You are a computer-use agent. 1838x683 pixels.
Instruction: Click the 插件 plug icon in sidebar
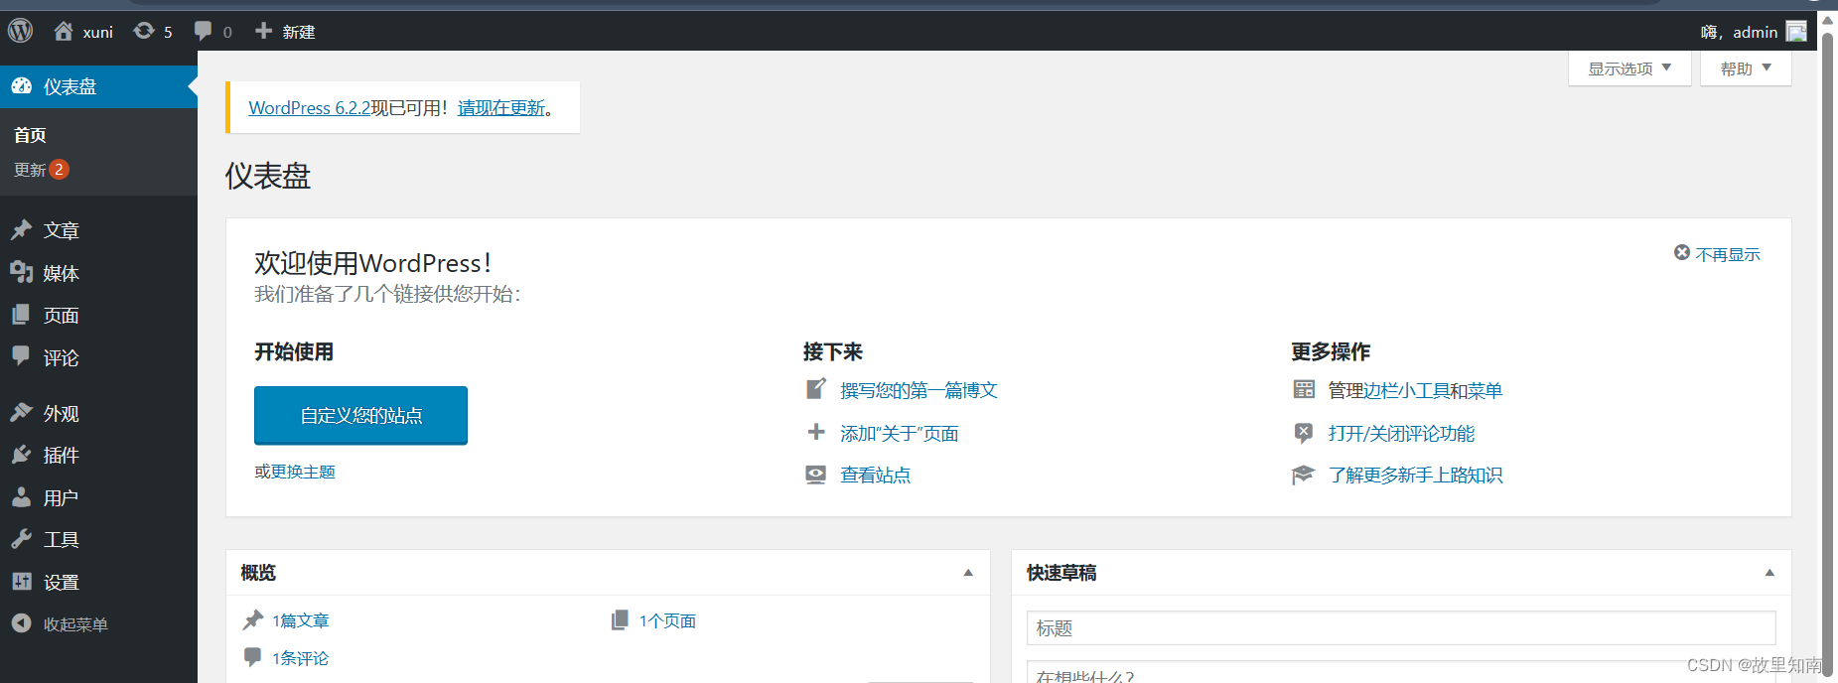(22, 455)
